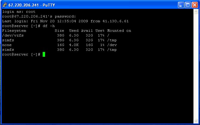Click the 'Filesystem' column header
Image resolution: width=200 pixels, height=125 pixels.
click(14, 31)
